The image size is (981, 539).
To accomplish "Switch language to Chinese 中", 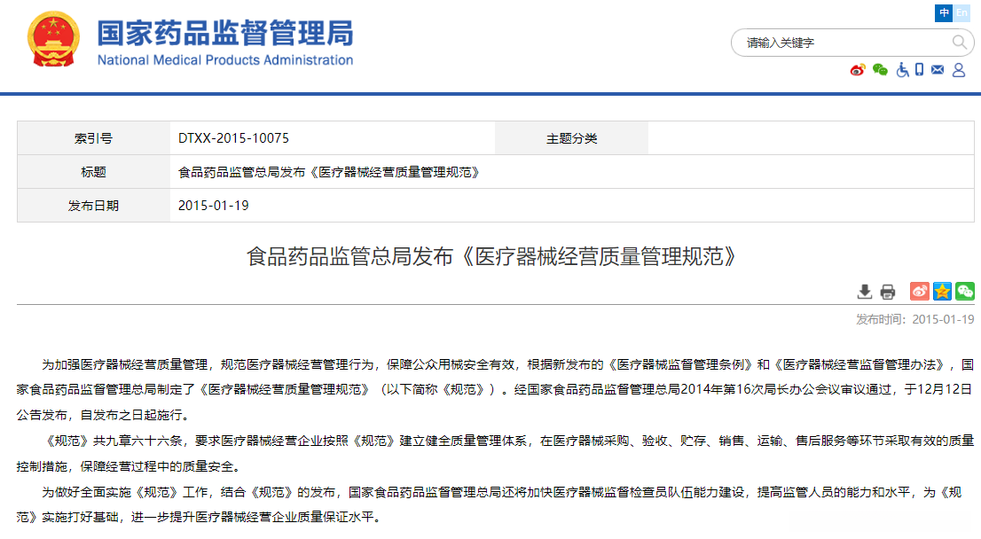I will click(x=944, y=12).
